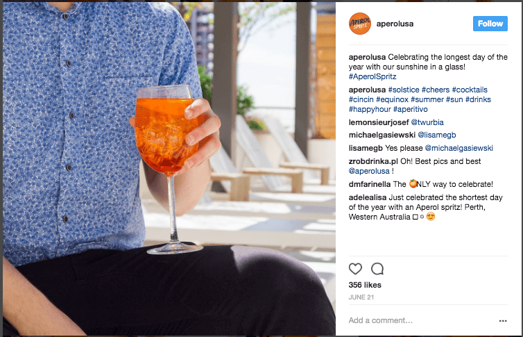Open the #solstice hashtag

[404, 90]
